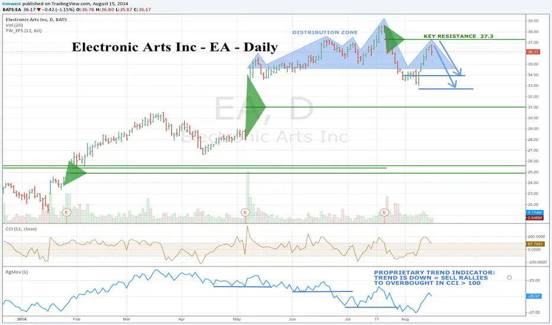Click the 'RgMov (1)' pane legend
The width and height of the screenshot is (552, 325).
pyautogui.click(x=17, y=272)
